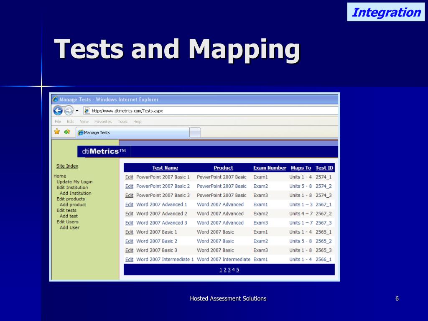The width and height of the screenshot is (428, 321).
Task: Open the File menu
Action: click(x=58, y=122)
